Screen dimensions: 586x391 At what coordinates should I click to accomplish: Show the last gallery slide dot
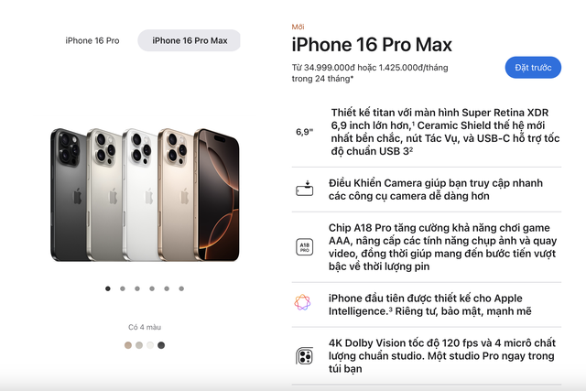coord(181,288)
